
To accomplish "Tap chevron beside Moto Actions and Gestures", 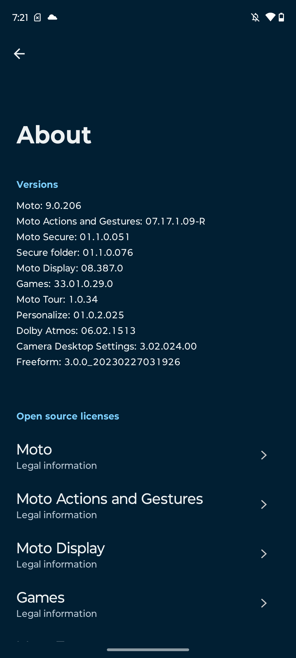I will (x=264, y=504).
